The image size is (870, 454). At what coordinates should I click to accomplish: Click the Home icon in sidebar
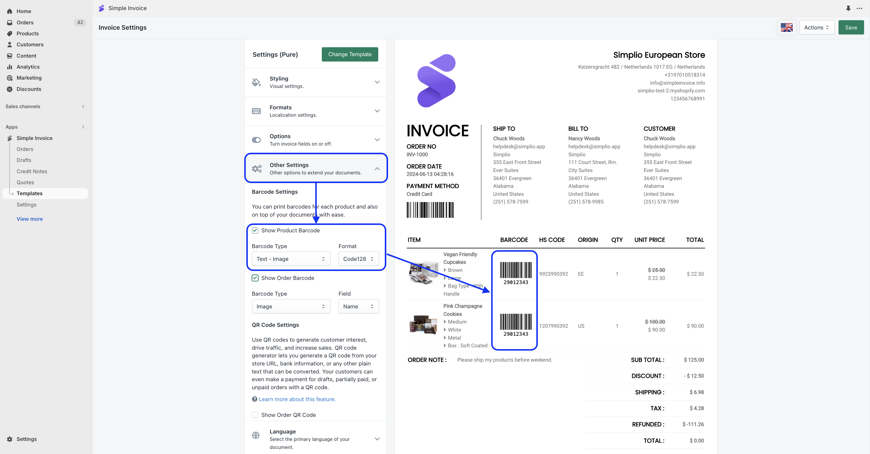(10, 11)
